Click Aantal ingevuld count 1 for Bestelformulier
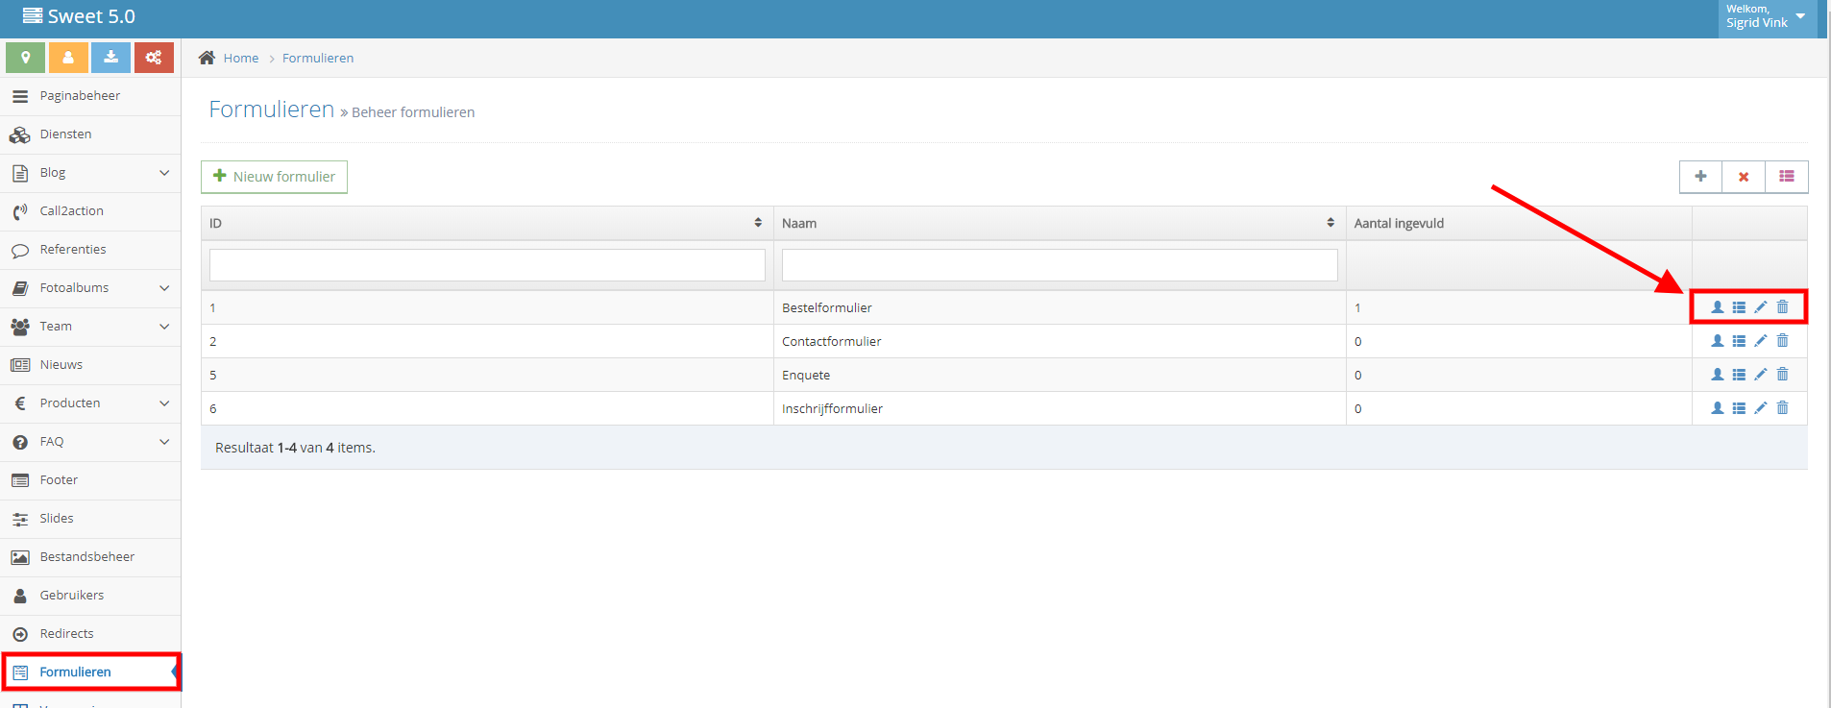The image size is (1831, 708). [1357, 308]
